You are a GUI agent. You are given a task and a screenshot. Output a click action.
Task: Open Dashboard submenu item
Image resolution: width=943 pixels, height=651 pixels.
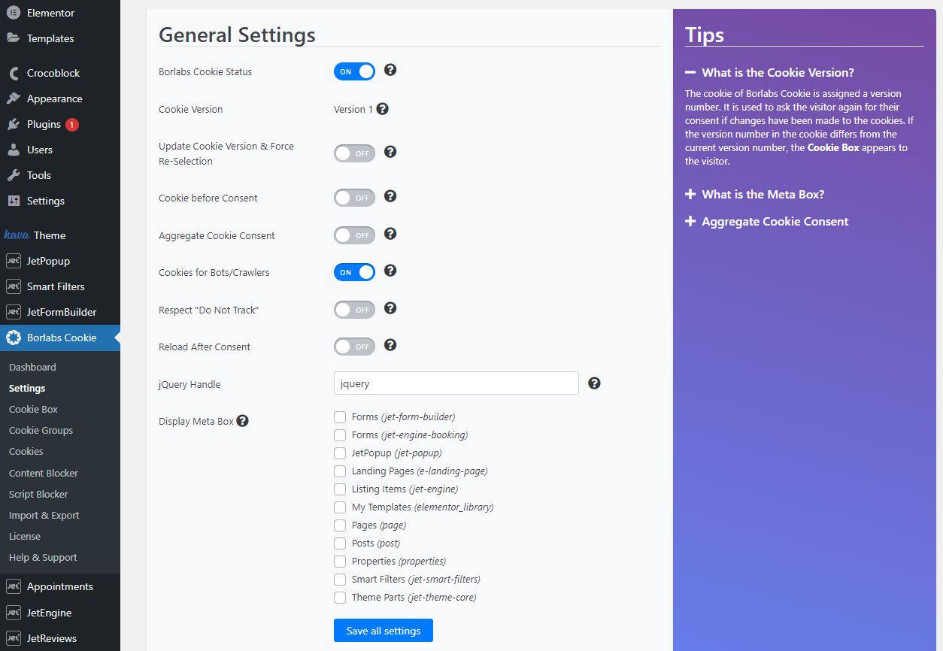32,367
